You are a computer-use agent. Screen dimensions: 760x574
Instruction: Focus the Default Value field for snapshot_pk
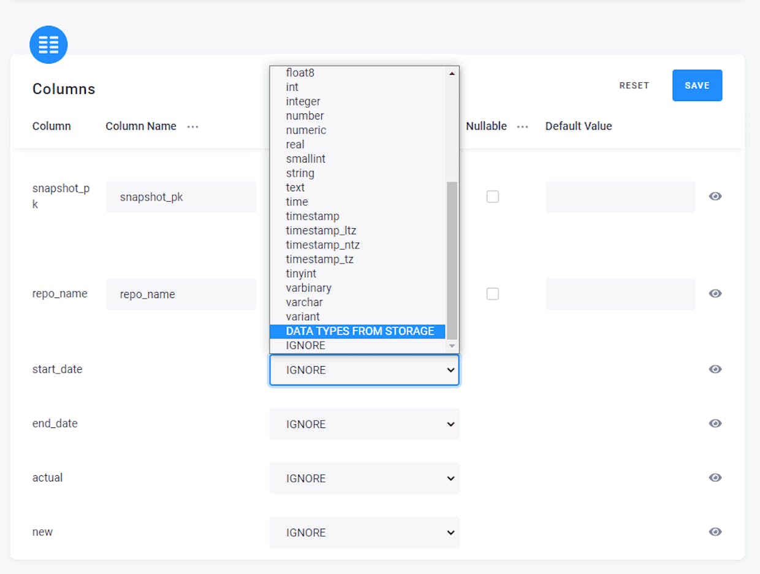click(x=620, y=197)
